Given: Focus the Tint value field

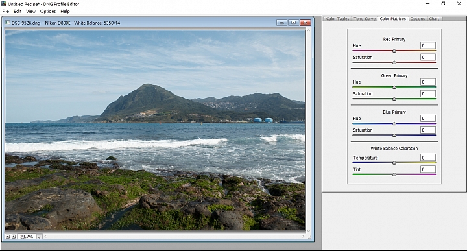Looking at the screenshot, I should click(x=428, y=169).
